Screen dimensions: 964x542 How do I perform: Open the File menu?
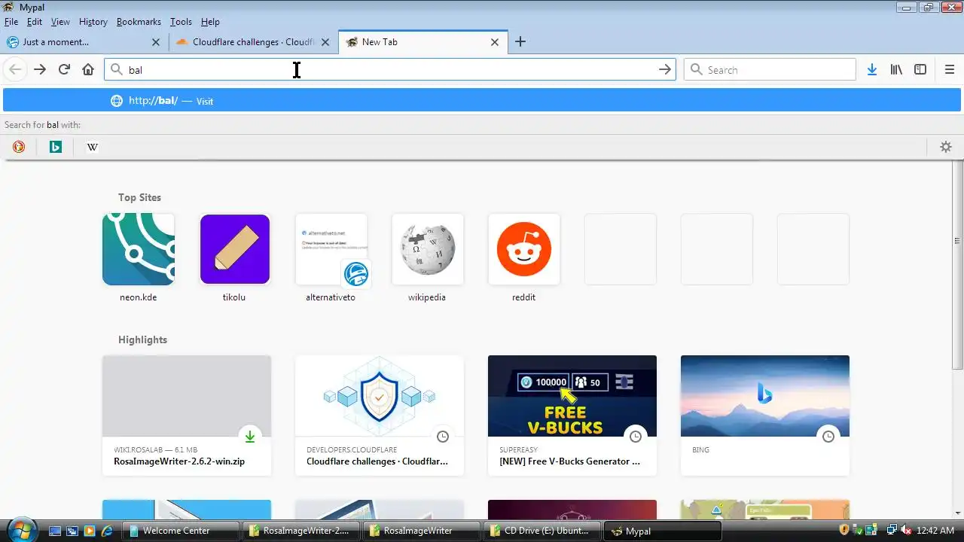click(11, 22)
